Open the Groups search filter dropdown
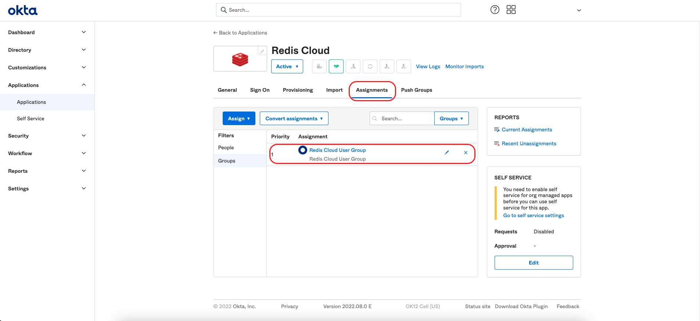Viewport: 700px width, 321px height. [x=451, y=118]
